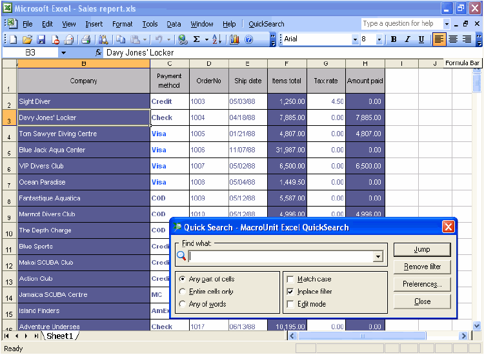Viewport: 484px width, 355px height.
Task: Copy selection with the Copy icon
Action: 121,39
